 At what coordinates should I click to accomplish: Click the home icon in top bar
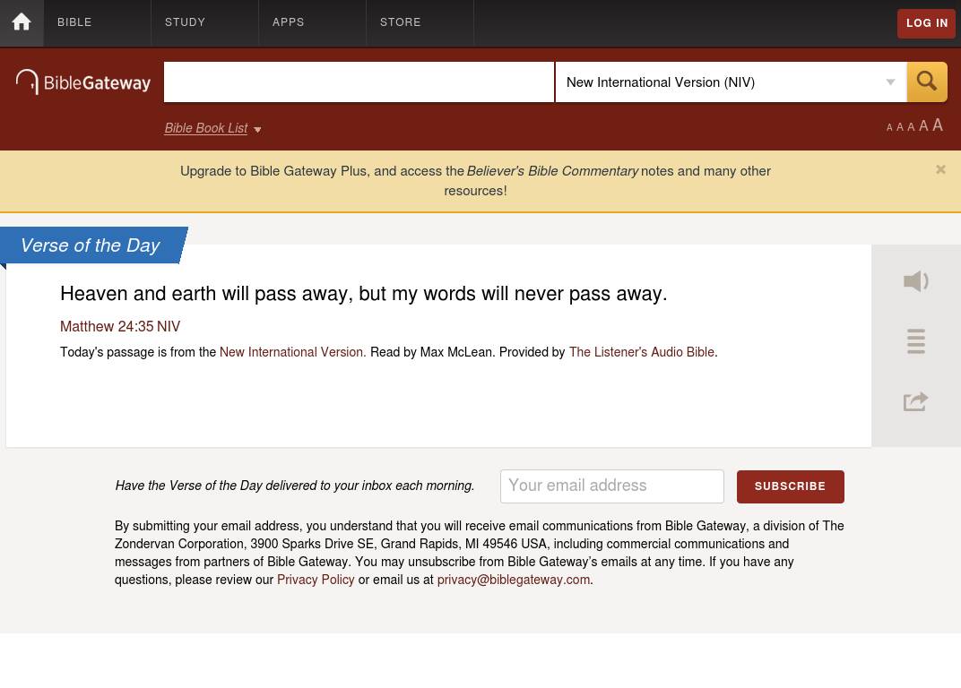click(x=22, y=23)
